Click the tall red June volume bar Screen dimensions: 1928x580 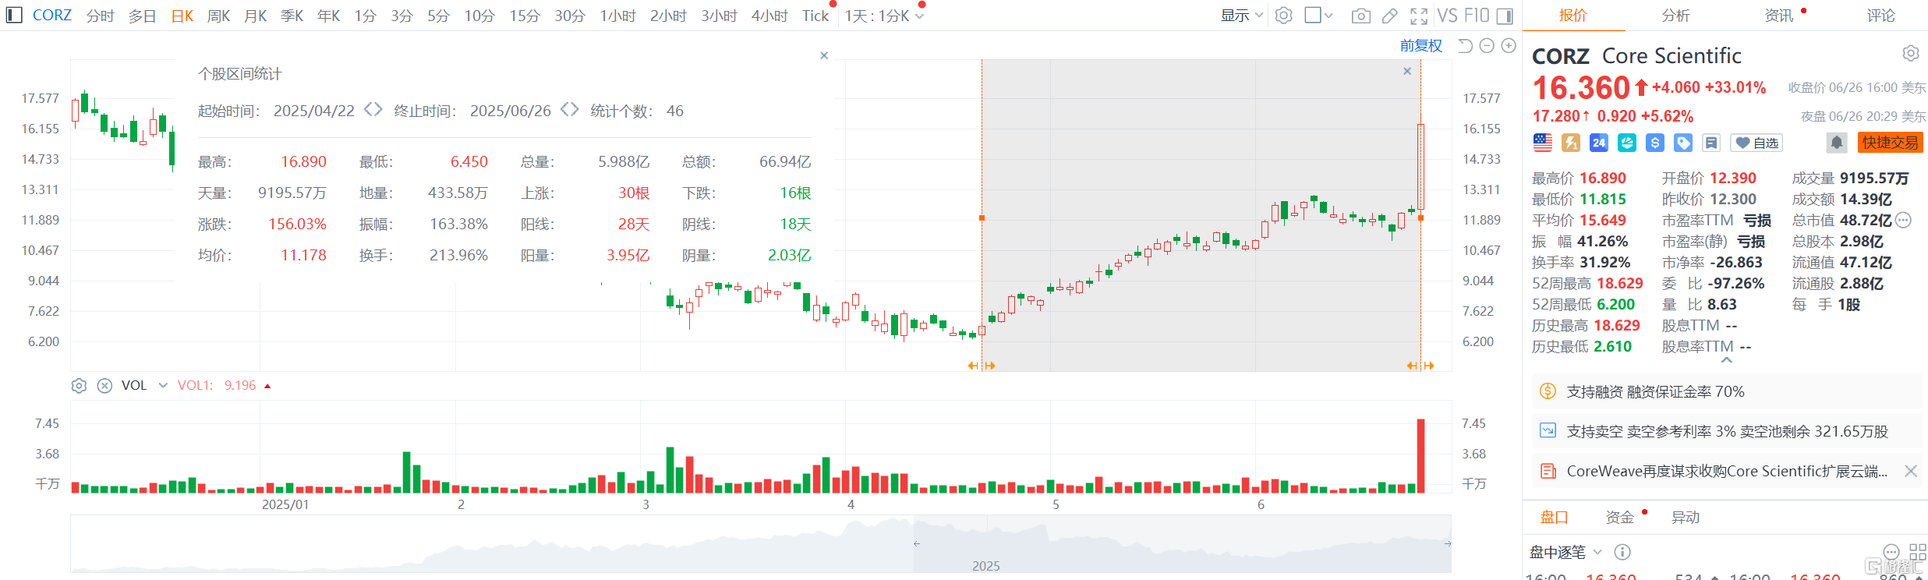(x=1420, y=456)
